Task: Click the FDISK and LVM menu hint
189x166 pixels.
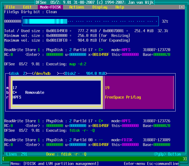Action: 55,164
